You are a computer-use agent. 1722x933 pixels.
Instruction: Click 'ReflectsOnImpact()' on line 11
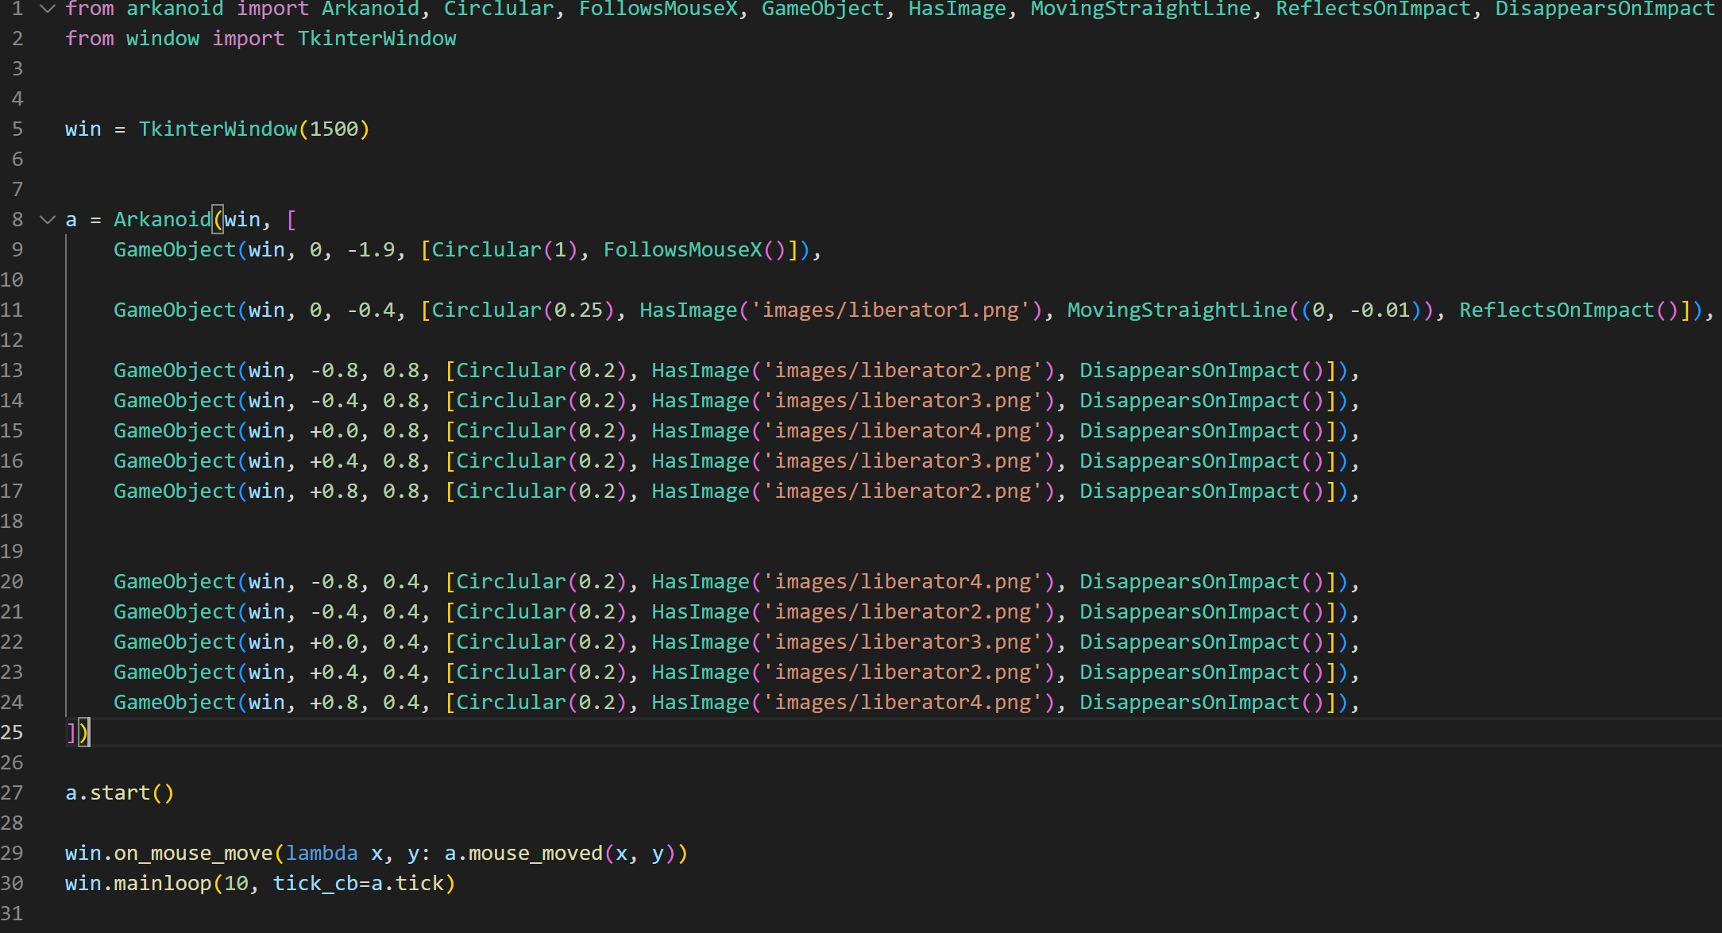point(1569,310)
